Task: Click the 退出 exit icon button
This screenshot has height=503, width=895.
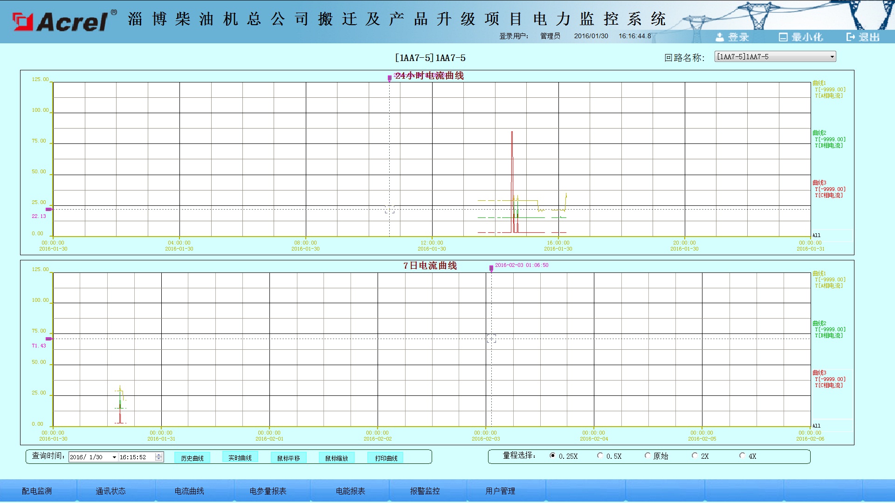Action: pyautogui.click(x=851, y=37)
